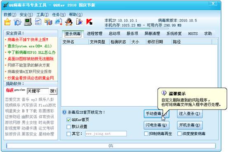228x152 pixels.
Task: Click the red Kaspersky K icon
Action: pos(89,22)
